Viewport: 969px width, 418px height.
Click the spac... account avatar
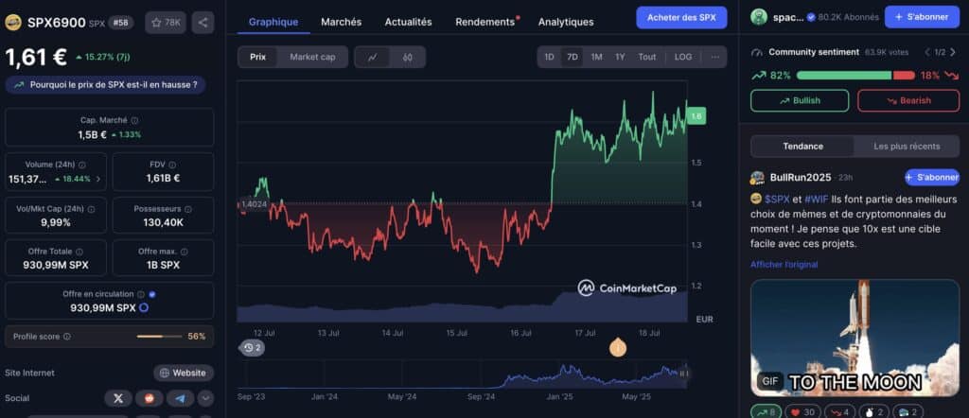pos(759,17)
